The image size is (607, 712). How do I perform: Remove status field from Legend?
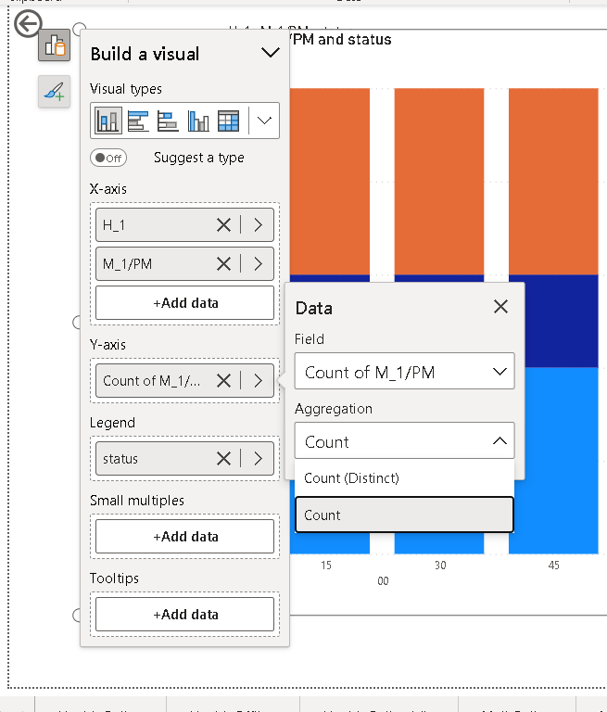click(224, 459)
